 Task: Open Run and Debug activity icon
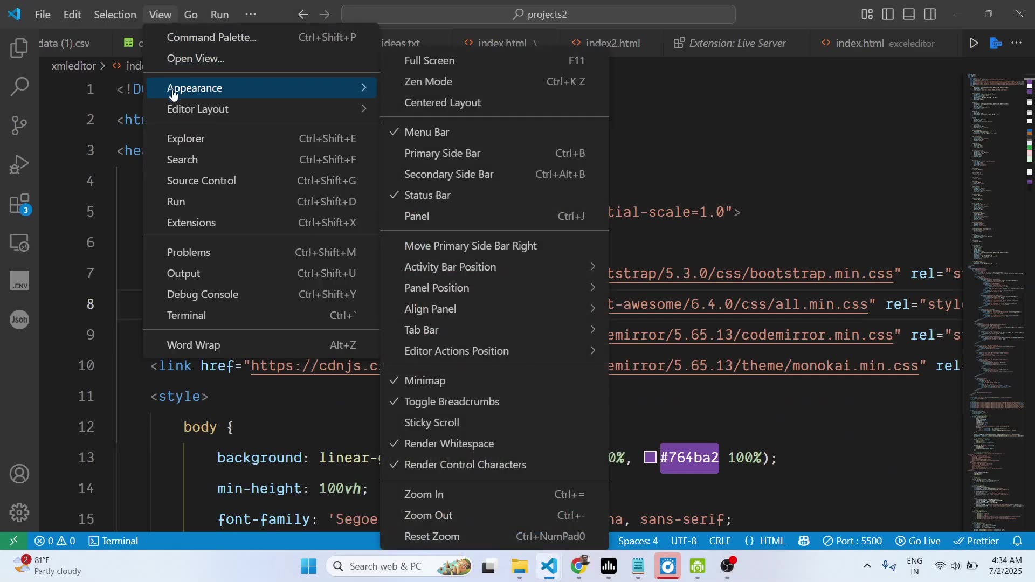tap(19, 164)
